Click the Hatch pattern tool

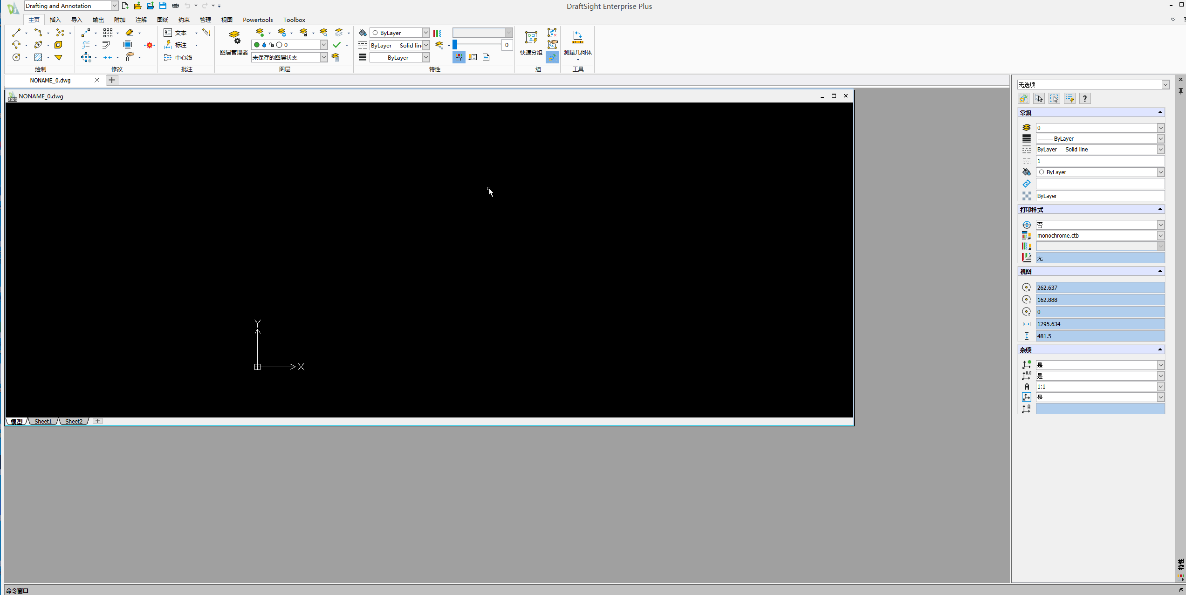(x=39, y=57)
